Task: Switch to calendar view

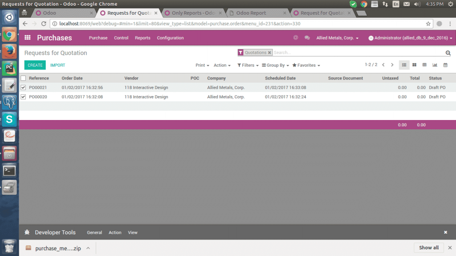Action: pyautogui.click(x=445, y=65)
